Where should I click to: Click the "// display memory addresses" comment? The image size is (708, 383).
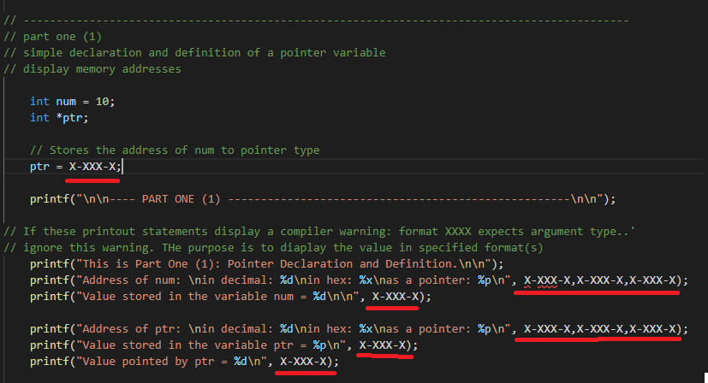pyautogui.click(x=92, y=69)
